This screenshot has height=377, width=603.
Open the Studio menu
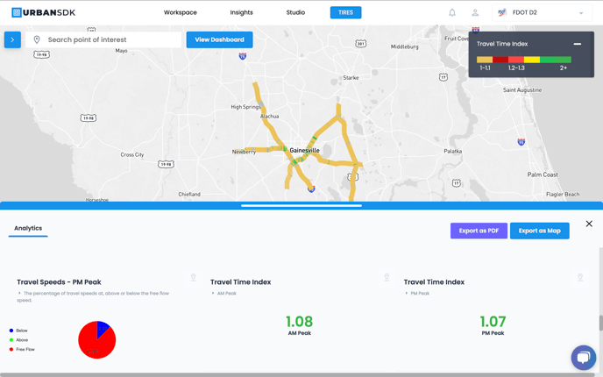pyautogui.click(x=295, y=12)
